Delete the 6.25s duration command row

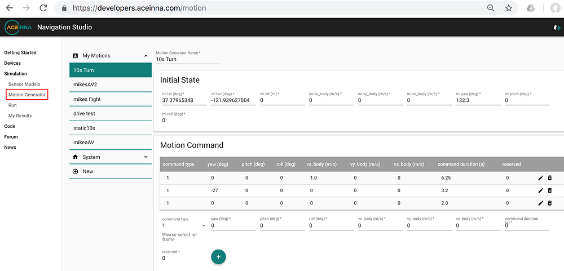coord(549,178)
